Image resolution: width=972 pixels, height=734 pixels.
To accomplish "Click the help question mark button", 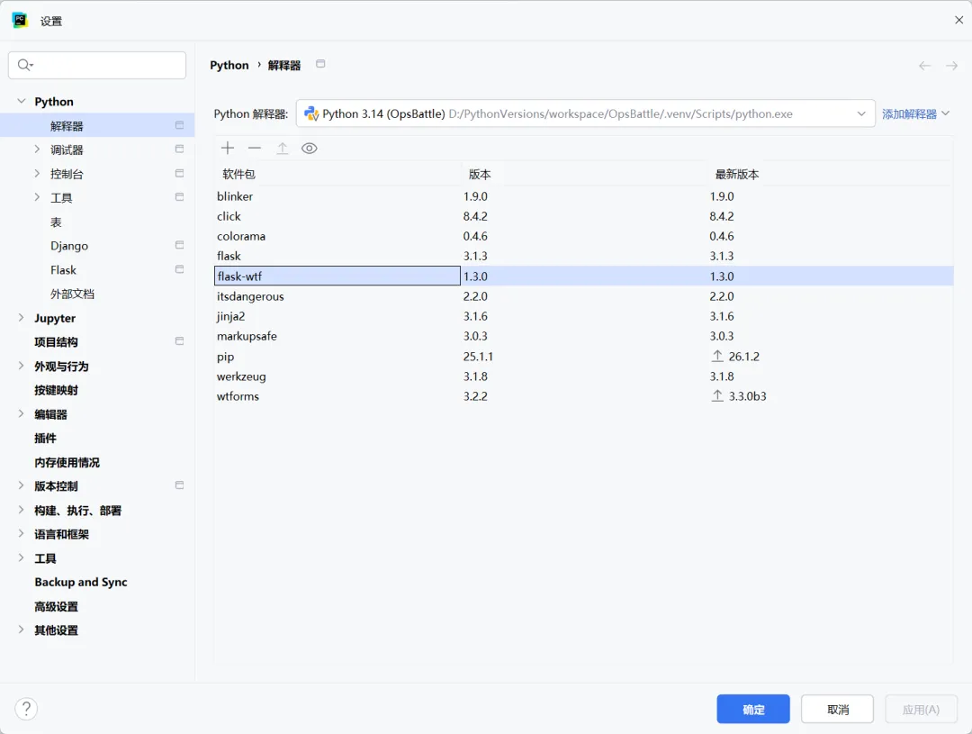I will coord(26,709).
